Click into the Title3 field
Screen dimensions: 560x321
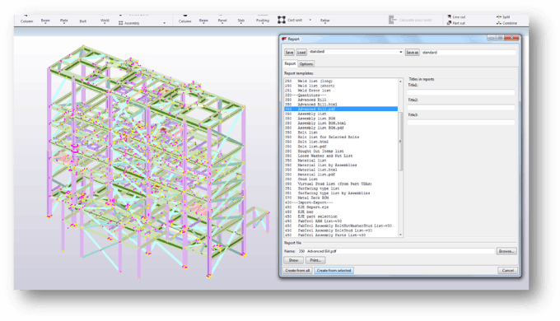pos(461,122)
